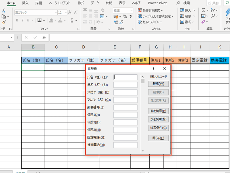
Task: Switch to the Power Pivot tab
Action: [x=157, y=3]
